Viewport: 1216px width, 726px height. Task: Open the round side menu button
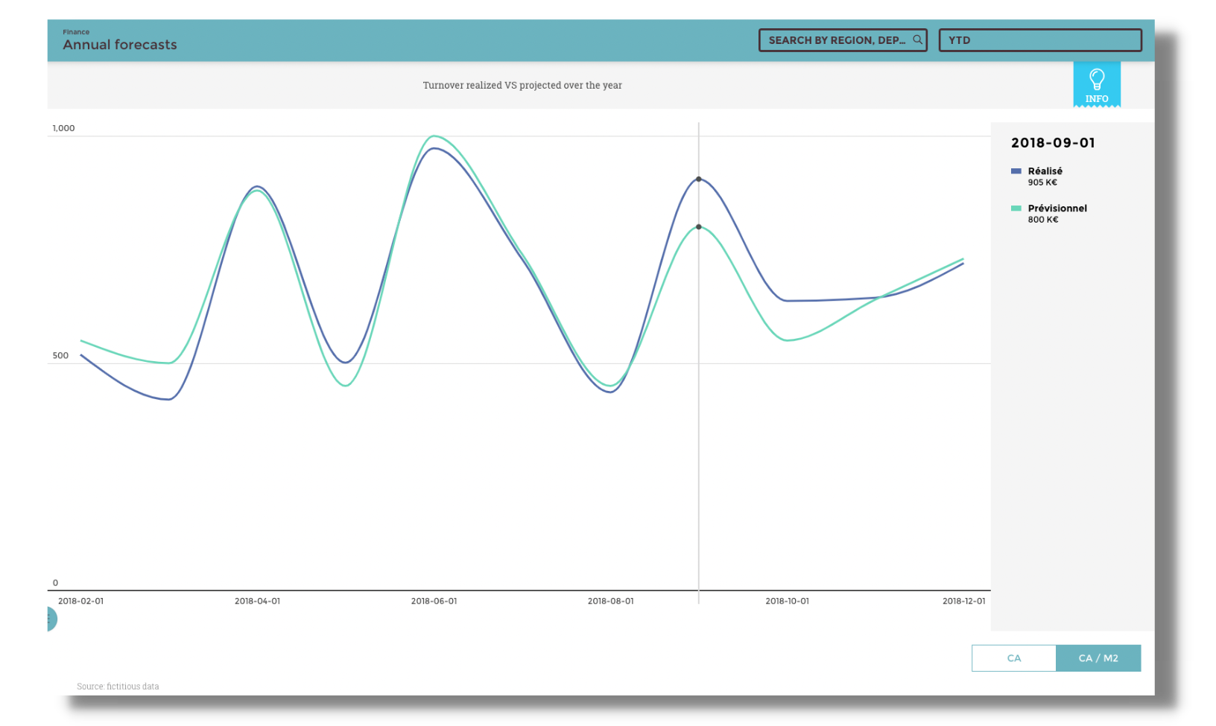50,619
